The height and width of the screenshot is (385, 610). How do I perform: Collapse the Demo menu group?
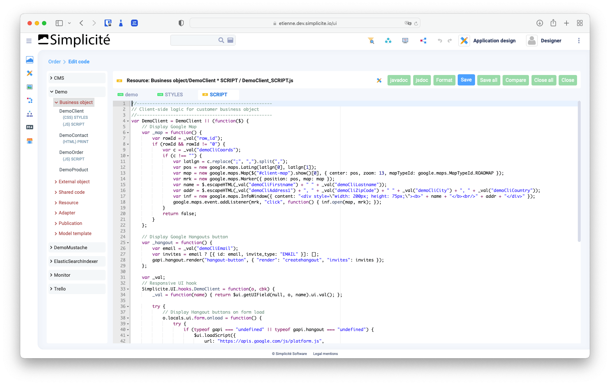coord(77,92)
